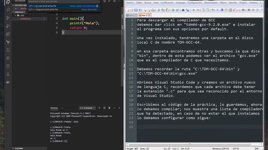Click the terminal prompt line
The height and width of the screenshot is (150, 268).
coord(59,141)
